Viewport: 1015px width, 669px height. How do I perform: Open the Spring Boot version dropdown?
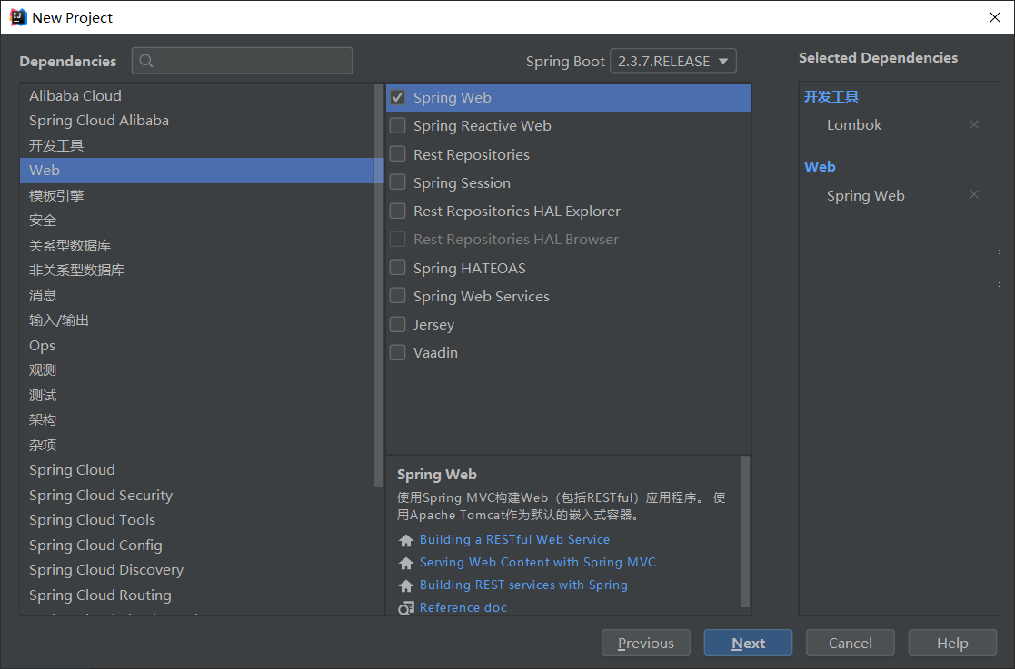tap(672, 62)
